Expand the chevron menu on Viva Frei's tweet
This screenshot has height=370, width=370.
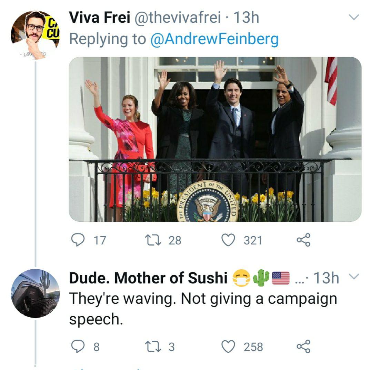(354, 17)
